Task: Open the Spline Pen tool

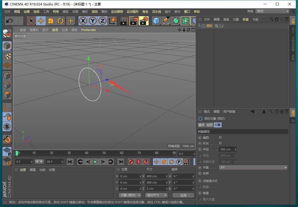Action: pyautogui.click(x=166, y=21)
